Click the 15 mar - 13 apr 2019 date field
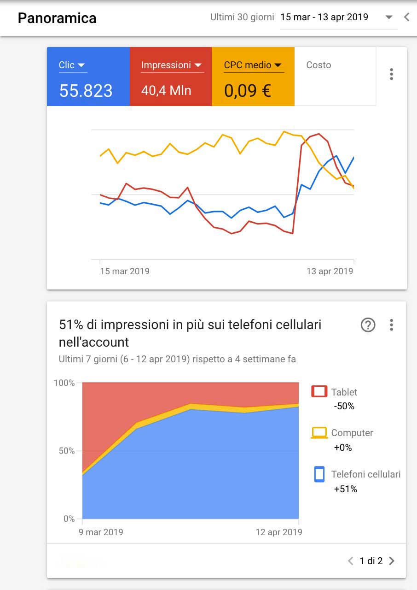Image resolution: width=417 pixels, height=590 pixels. (x=339, y=18)
